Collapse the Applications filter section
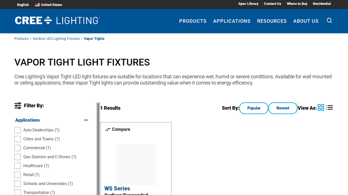The width and height of the screenshot is (348, 195). 86,120
